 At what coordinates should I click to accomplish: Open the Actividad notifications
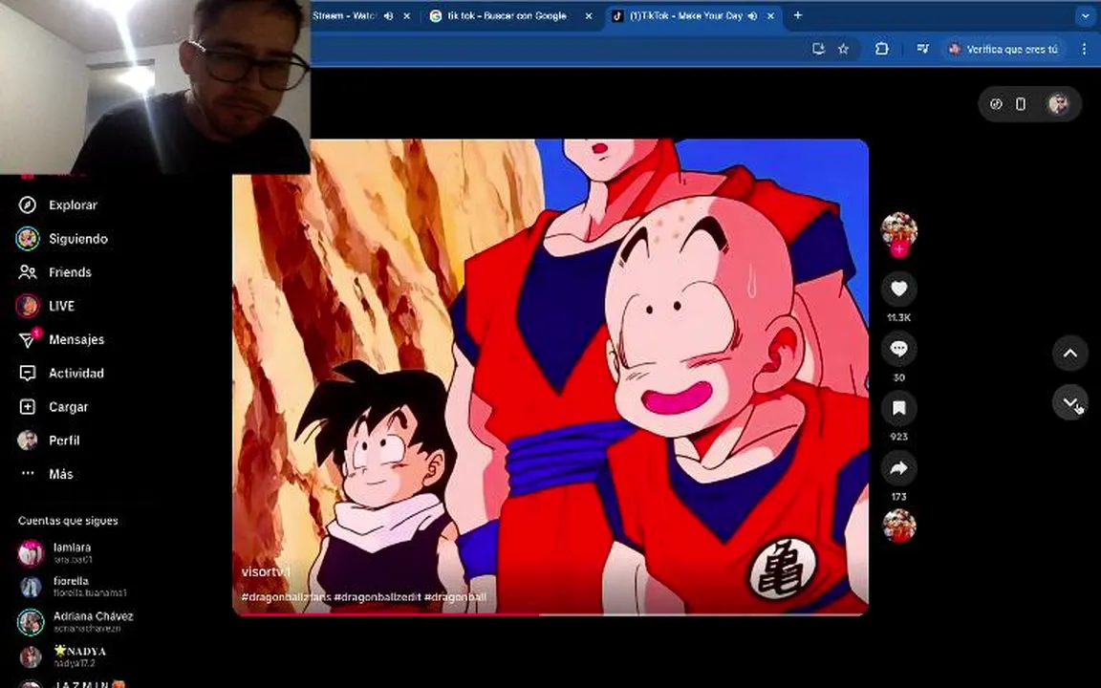click(x=61, y=373)
